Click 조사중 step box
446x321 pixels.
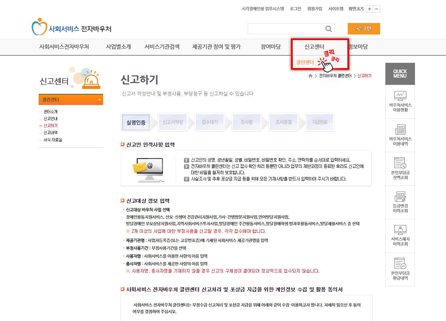[x=247, y=122]
